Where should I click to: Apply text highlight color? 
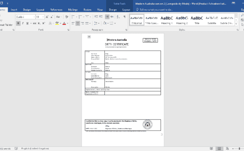pos(57,23)
